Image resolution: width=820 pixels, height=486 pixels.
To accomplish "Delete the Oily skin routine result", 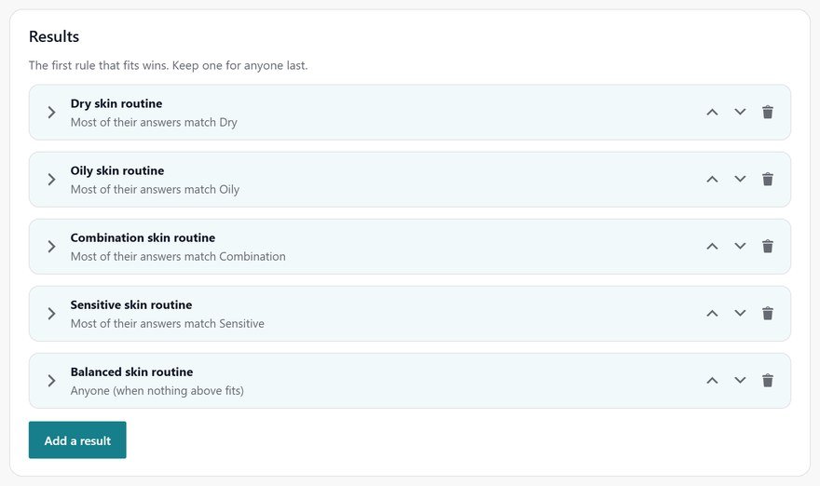I will tap(768, 180).
